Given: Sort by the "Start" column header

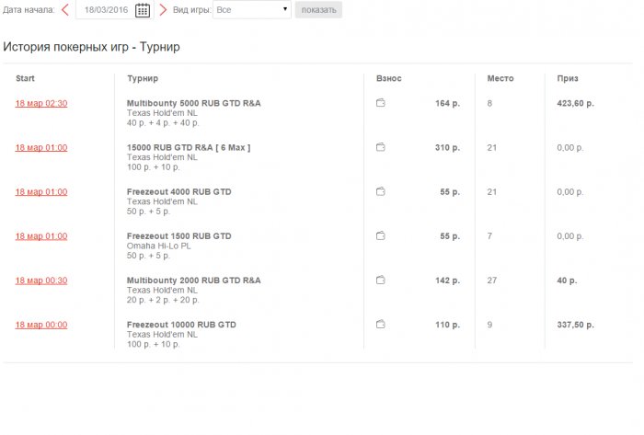Looking at the screenshot, I should click(x=26, y=78).
